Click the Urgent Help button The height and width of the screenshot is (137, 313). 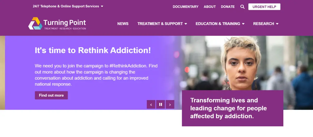[264, 7]
